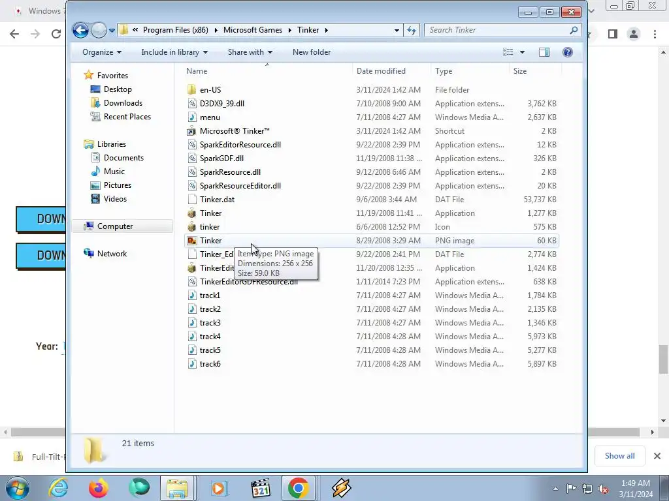
Task: Click the Change your view icon
Action: [508, 52]
